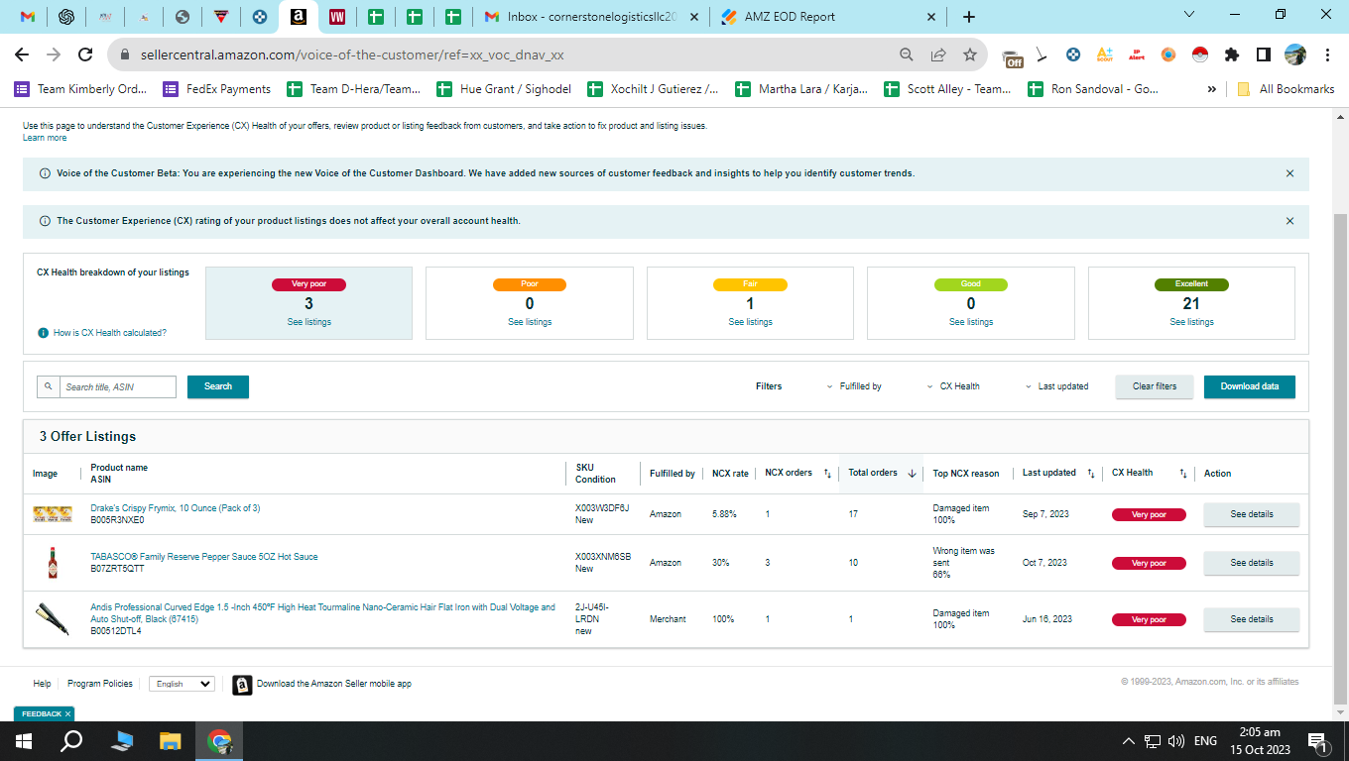Open the Program Policies footer link

100,684
